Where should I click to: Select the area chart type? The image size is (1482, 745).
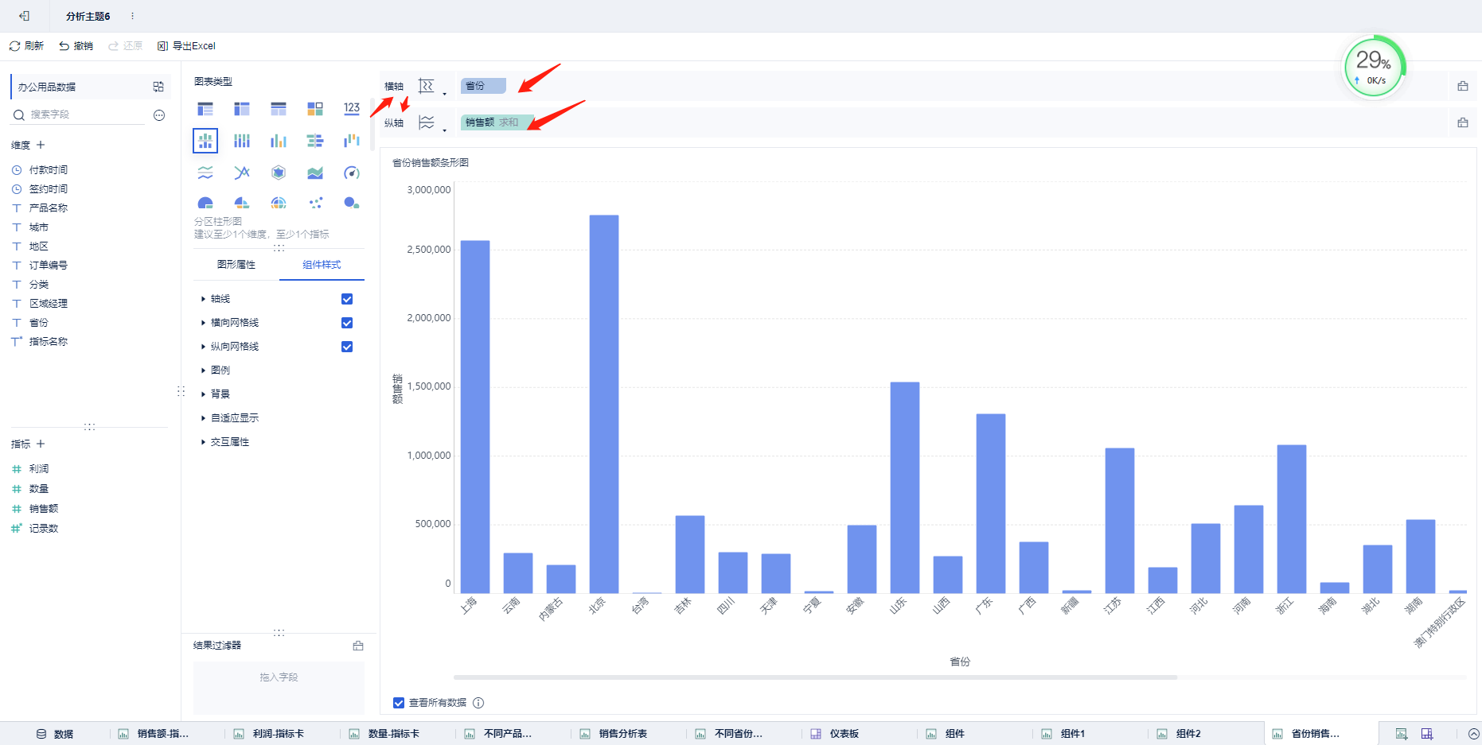(315, 173)
